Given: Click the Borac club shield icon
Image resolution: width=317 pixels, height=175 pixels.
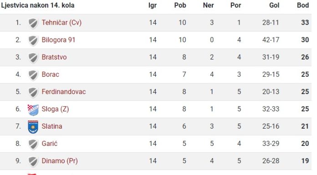Looking at the screenshot, I should tap(33, 75).
